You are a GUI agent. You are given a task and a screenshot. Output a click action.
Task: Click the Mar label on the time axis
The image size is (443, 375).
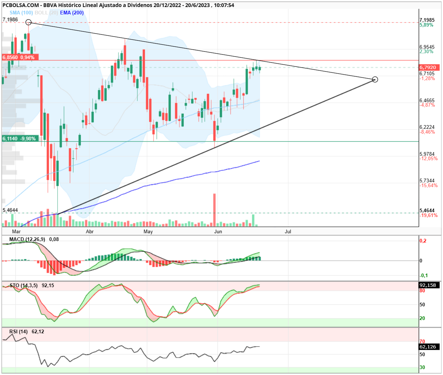[16, 232]
